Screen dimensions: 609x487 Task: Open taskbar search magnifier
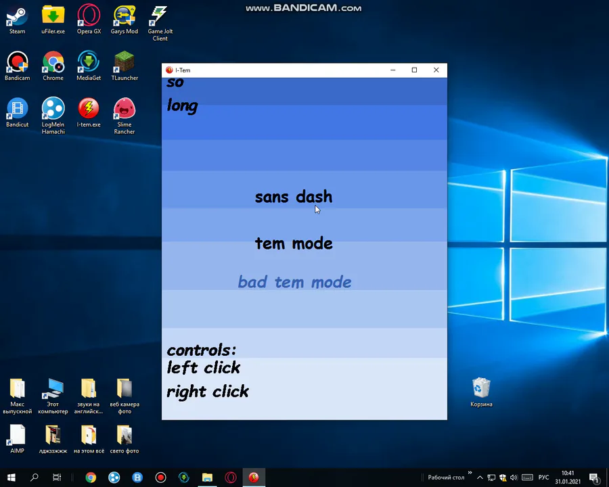coord(35,478)
